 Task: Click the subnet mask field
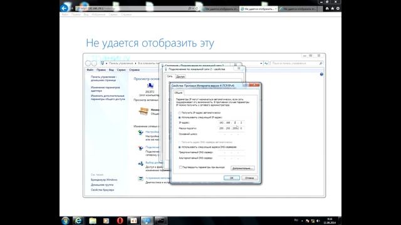(x=231, y=128)
